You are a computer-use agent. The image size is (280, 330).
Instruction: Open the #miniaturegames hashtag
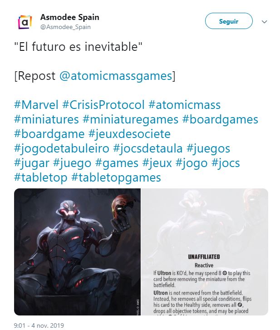coord(130,119)
